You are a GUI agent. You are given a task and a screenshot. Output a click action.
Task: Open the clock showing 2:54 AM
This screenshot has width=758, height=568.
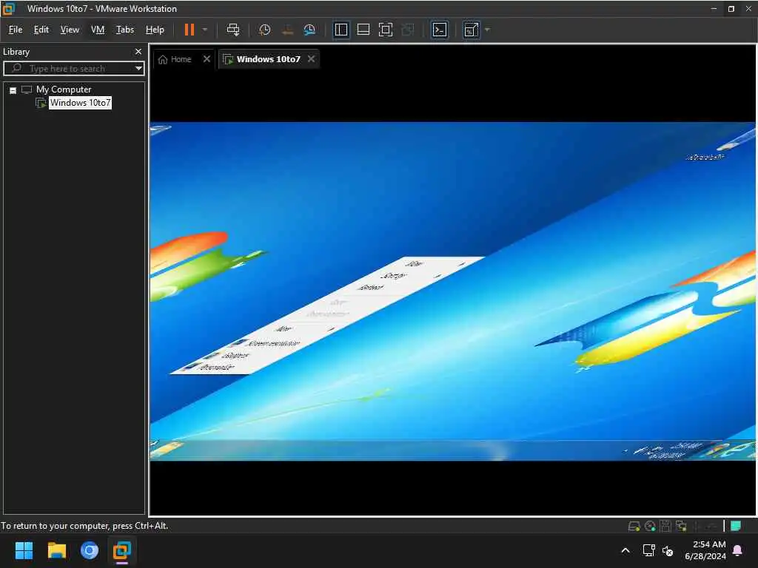(x=705, y=550)
